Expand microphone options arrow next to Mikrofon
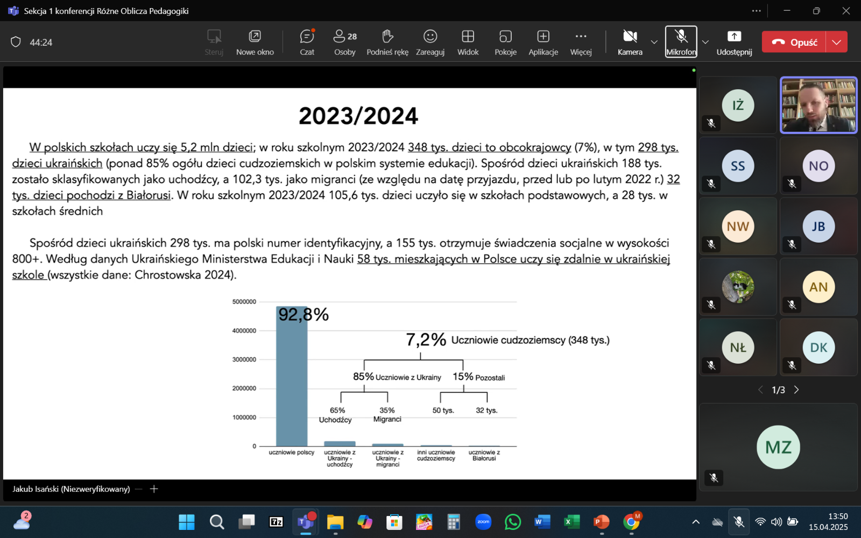861x538 pixels. pos(705,42)
